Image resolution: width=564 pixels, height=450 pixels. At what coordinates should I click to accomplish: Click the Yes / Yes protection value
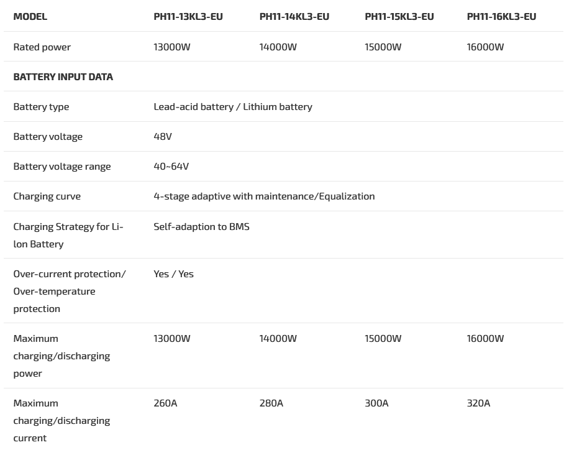[x=173, y=274]
